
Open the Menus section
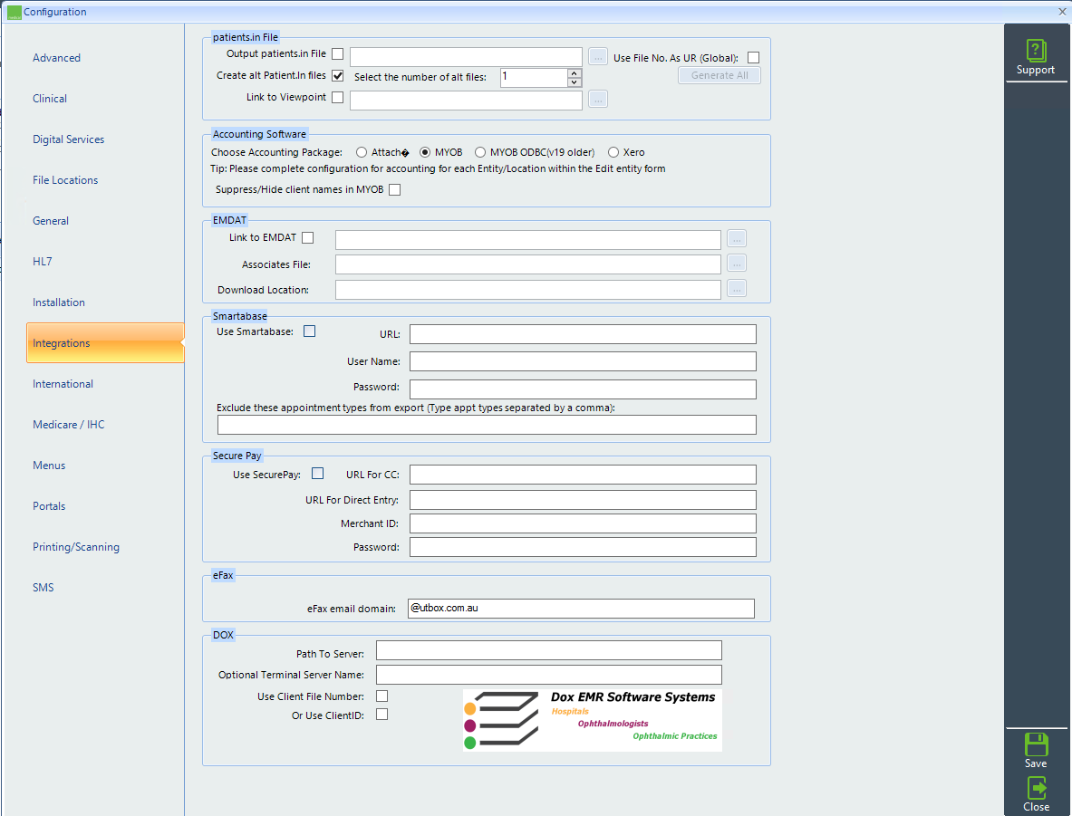49,466
